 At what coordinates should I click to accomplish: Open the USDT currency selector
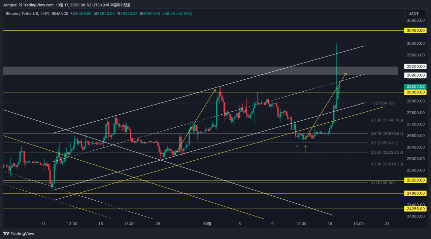click(413, 14)
